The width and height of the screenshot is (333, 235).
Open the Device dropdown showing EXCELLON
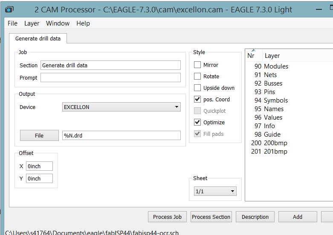[122, 107]
